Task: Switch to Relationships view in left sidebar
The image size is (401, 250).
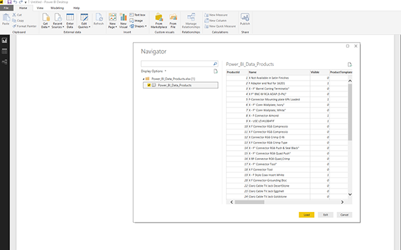Action: [x=5, y=62]
